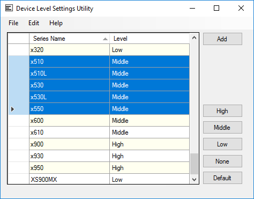Screen dimensions: 254x199
Task: Click the vertical scrollbar thumb
Action: pyautogui.click(x=194, y=164)
